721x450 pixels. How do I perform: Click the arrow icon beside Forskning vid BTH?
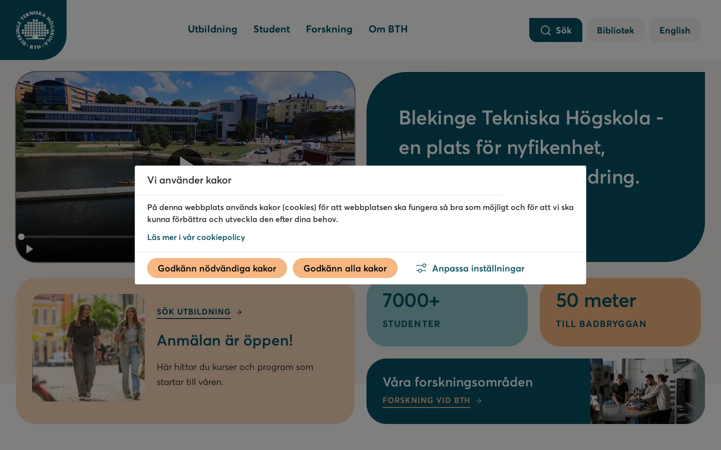pyautogui.click(x=479, y=400)
